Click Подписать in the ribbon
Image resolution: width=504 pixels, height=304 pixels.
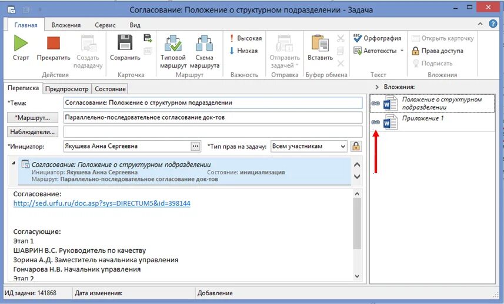[x=432, y=63]
